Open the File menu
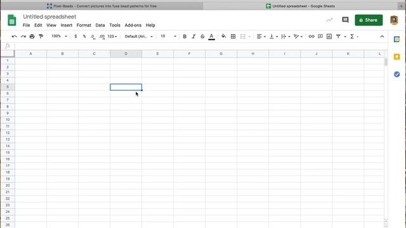406x228 pixels. [x=27, y=25]
